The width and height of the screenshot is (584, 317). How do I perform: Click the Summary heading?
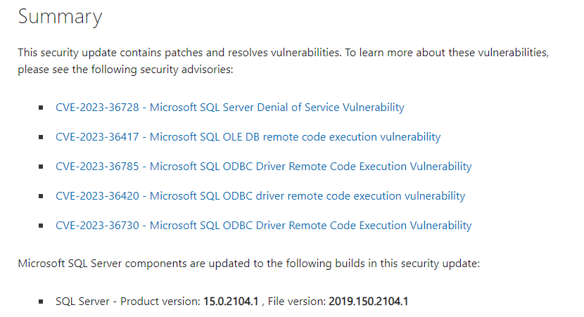[60, 17]
